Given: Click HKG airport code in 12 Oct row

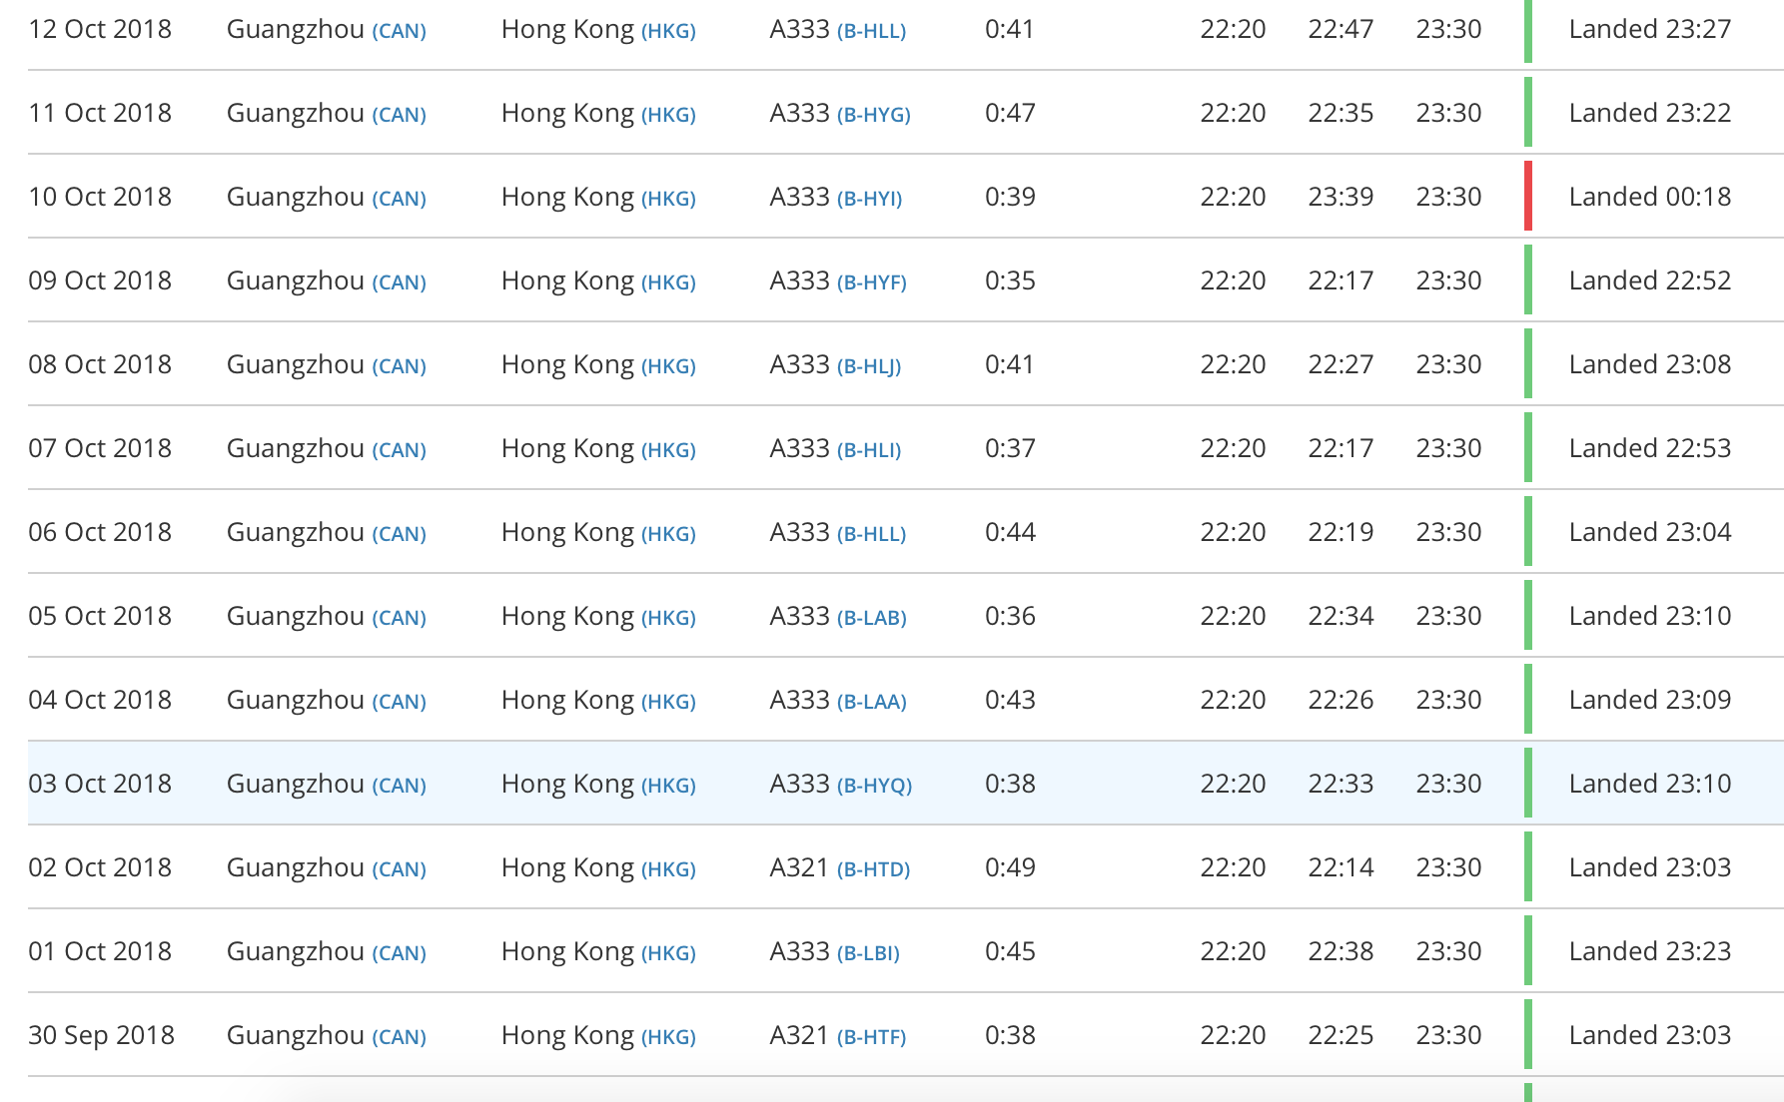Looking at the screenshot, I should pos(668,31).
